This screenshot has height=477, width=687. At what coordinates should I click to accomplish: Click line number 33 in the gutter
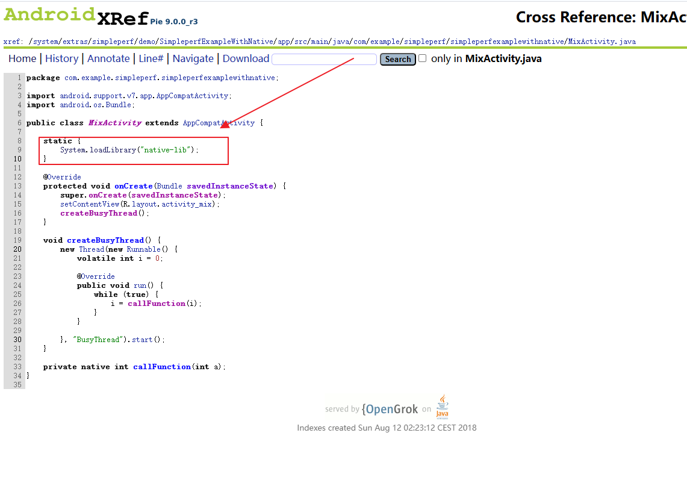click(17, 367)
